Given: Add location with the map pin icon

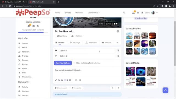Looking at the screenshot, I should point(80,80).
